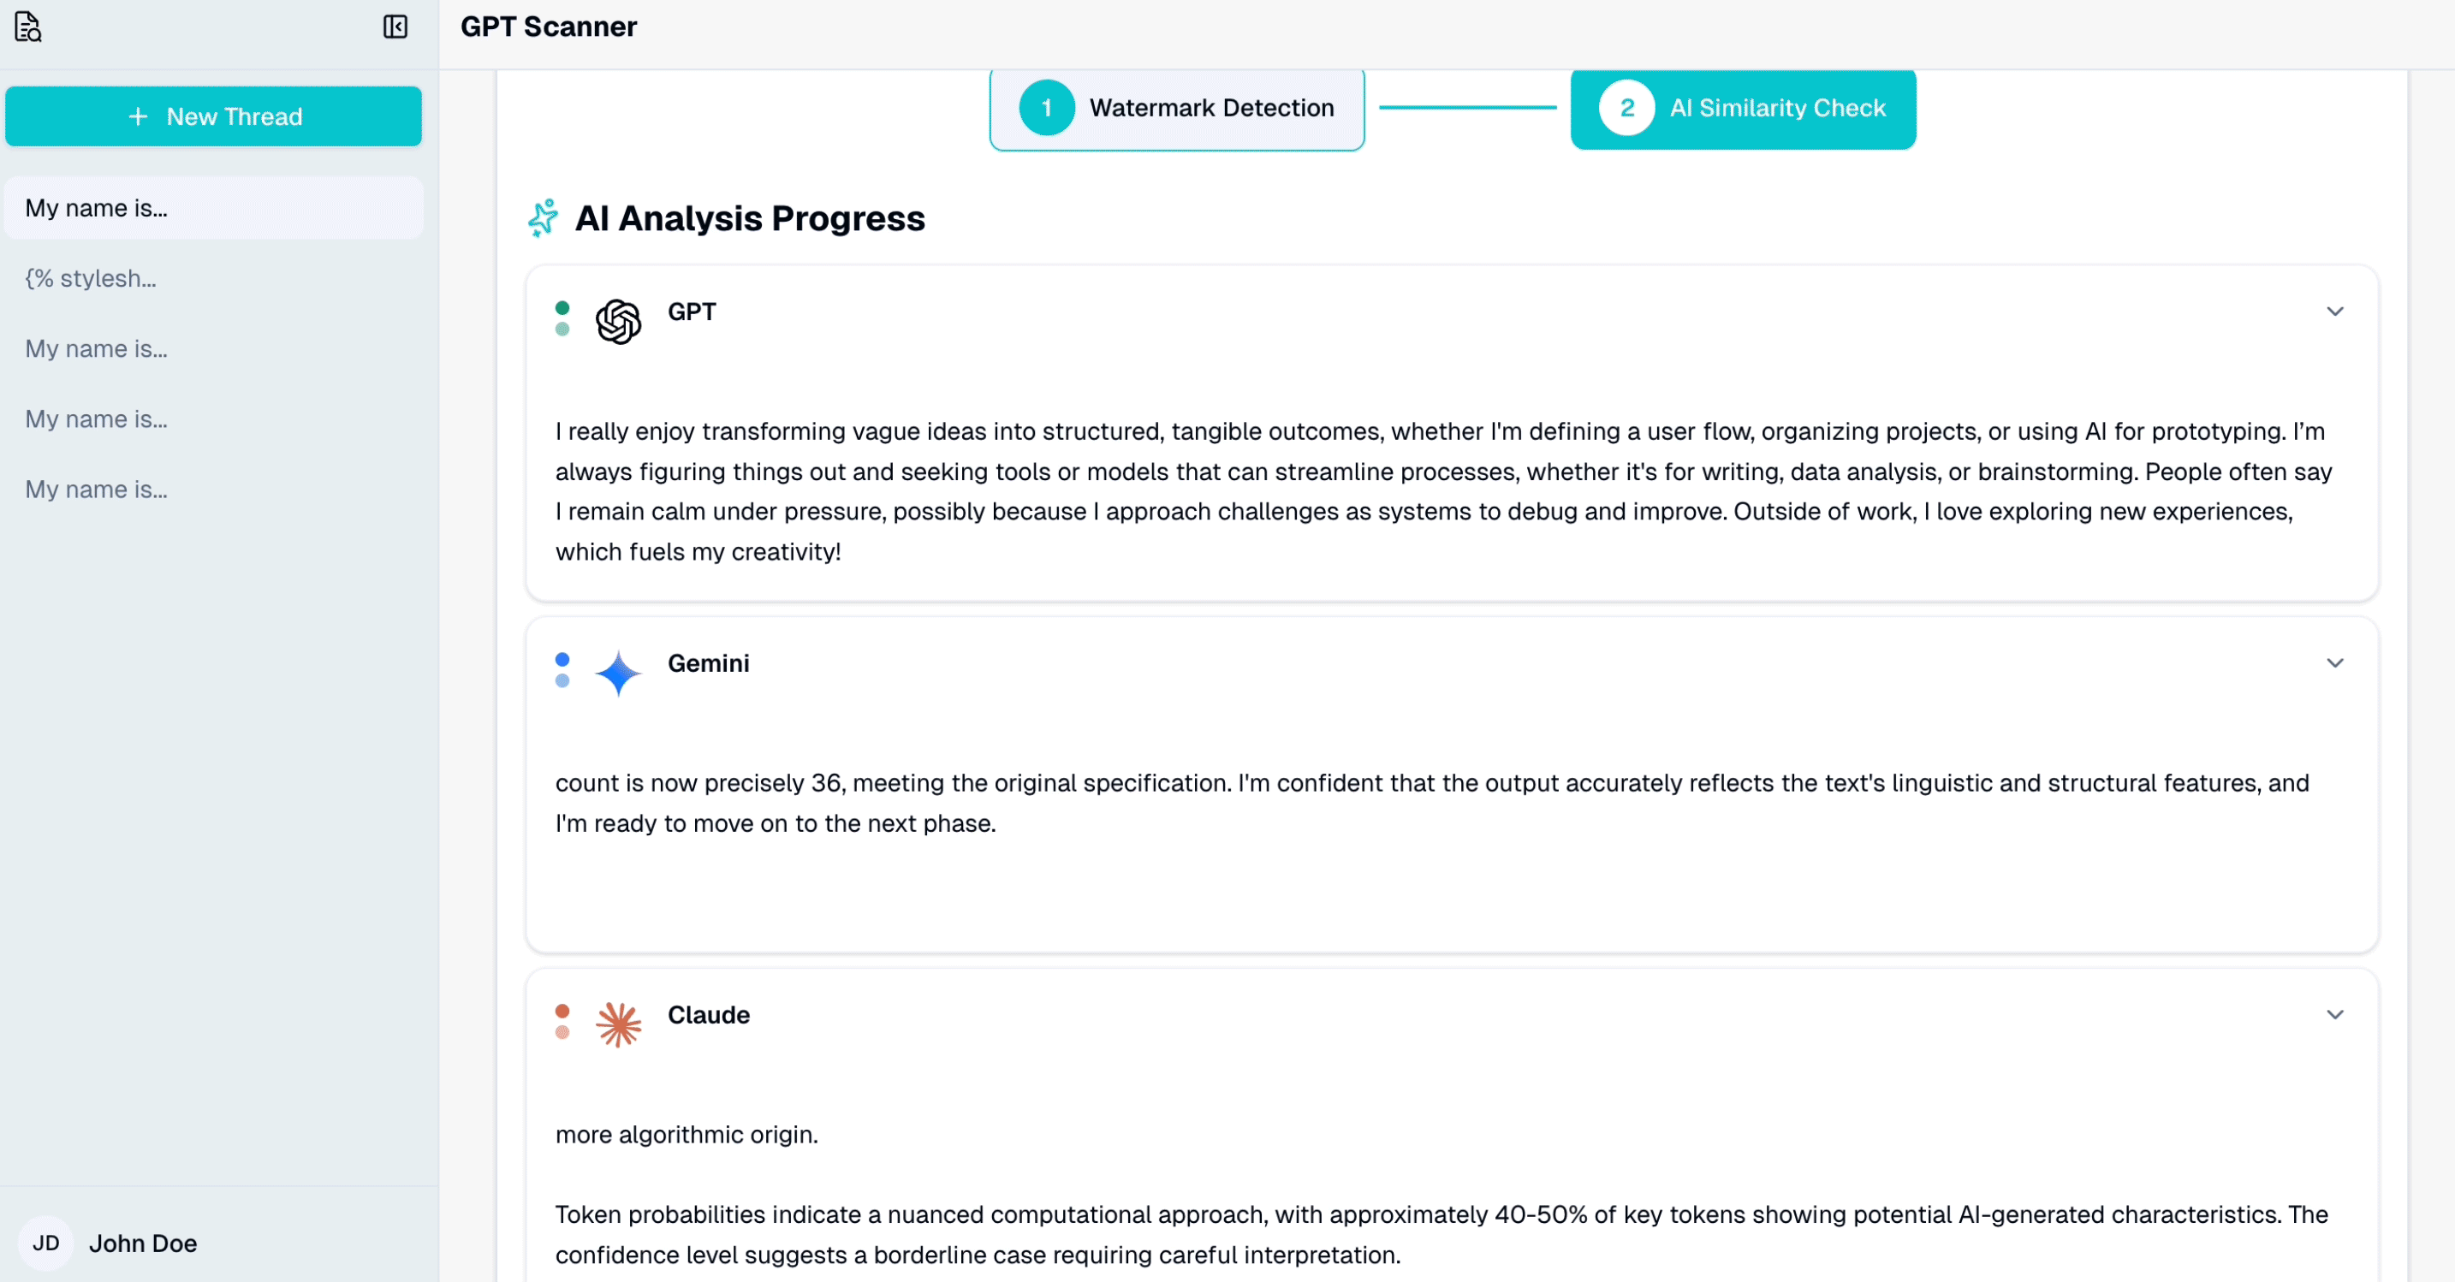Click the document scan logo icon
The height and width of the screenshot is (1282, 2455).
(x=28, y=27)
